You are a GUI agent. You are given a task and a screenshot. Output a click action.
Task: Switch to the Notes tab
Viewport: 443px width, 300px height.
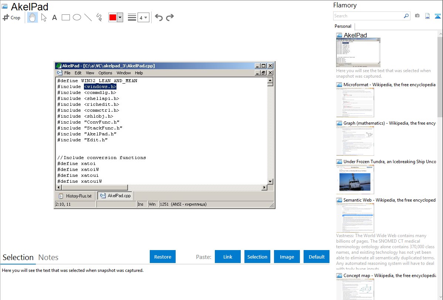pos(48,257)
